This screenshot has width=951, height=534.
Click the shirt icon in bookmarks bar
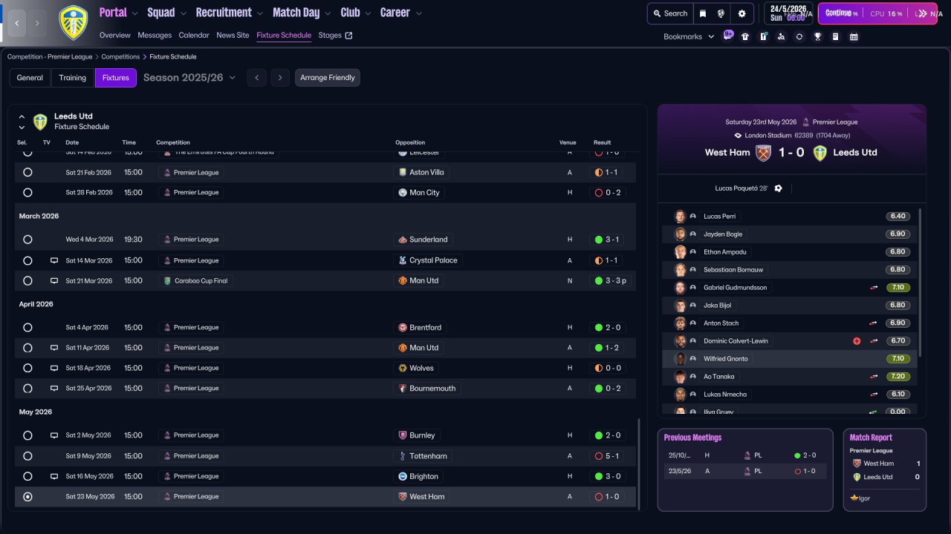[x=745, y=36]
